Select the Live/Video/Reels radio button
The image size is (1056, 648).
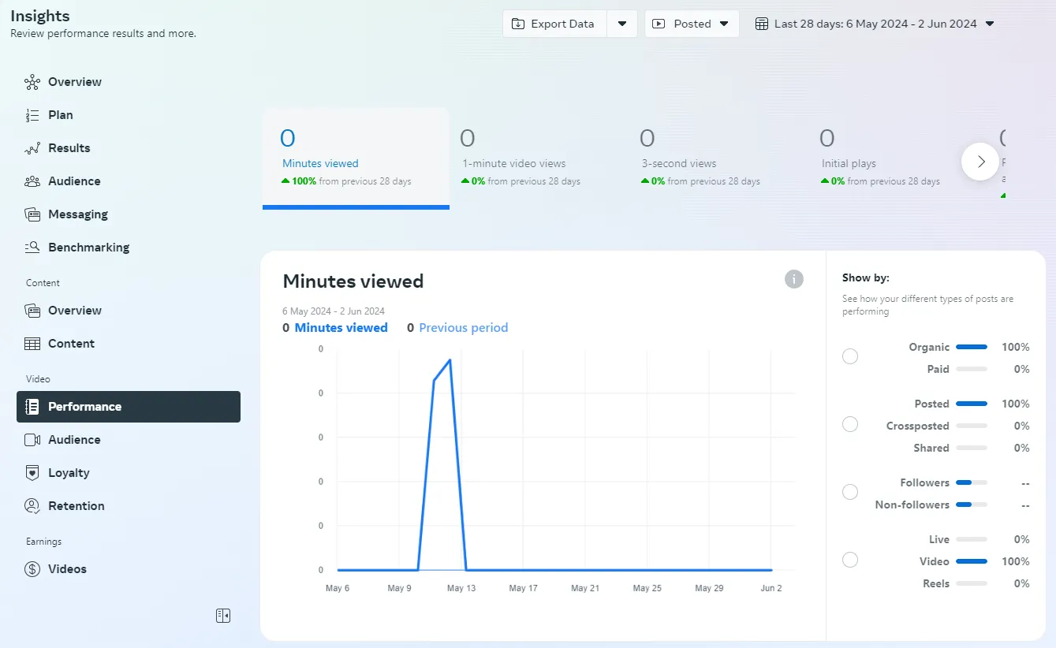click(849, 560)
